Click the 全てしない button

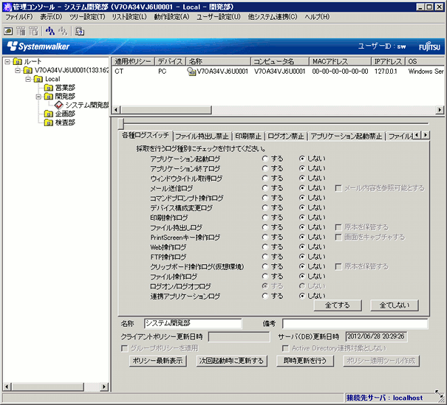coord(395,305)
